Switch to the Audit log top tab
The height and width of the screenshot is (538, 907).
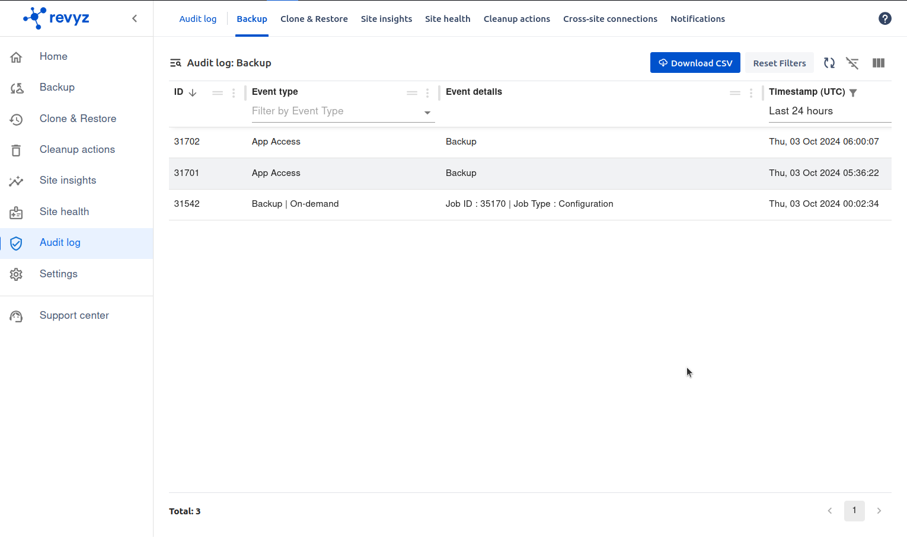(x=198, y=19)
